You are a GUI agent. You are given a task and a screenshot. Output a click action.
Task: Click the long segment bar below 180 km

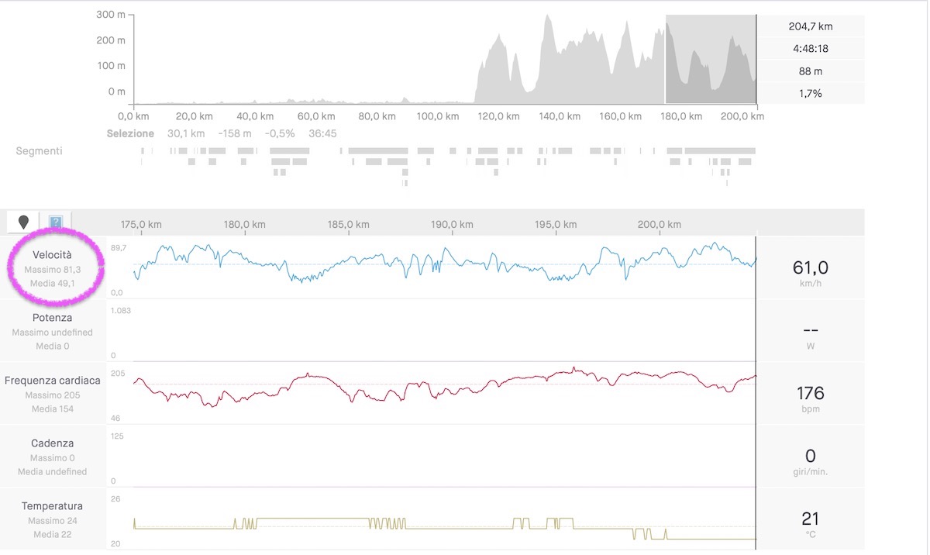click(x=719, y=150)
